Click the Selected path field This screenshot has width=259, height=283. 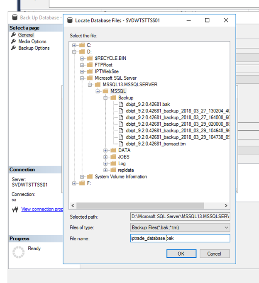tap(180, 217)
